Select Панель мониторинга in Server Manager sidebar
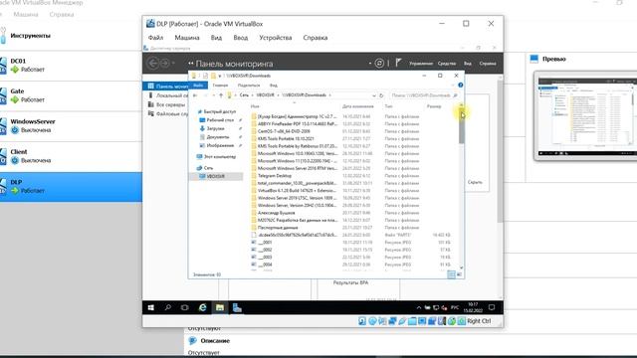This screenshot has height=358, width=637. coord(166,87)
